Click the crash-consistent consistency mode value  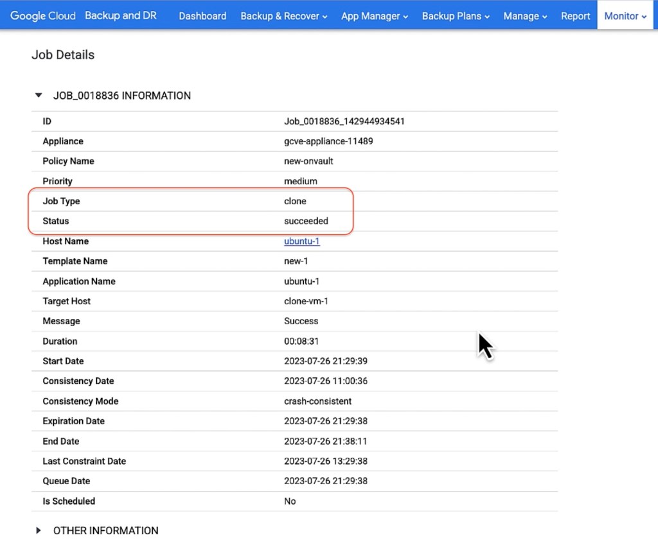(x=317, y=401)
